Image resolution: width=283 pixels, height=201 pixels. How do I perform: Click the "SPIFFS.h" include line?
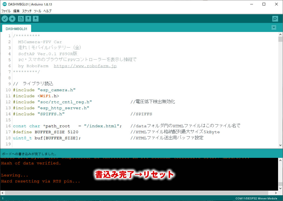pyautogui.click(x=39, y=114)
